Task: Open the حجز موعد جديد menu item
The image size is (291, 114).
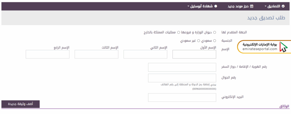Action: point(238,6)
